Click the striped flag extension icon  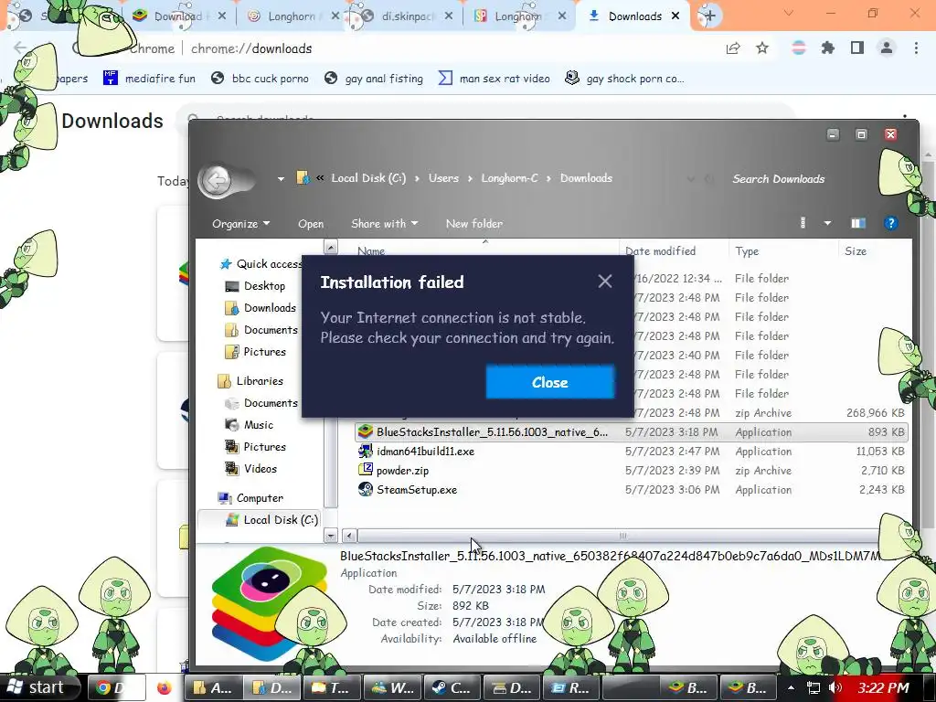tap(798, 48)
